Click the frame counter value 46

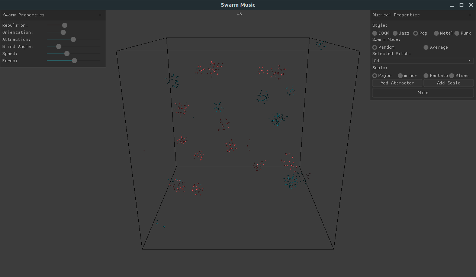[x=239, y=14]
